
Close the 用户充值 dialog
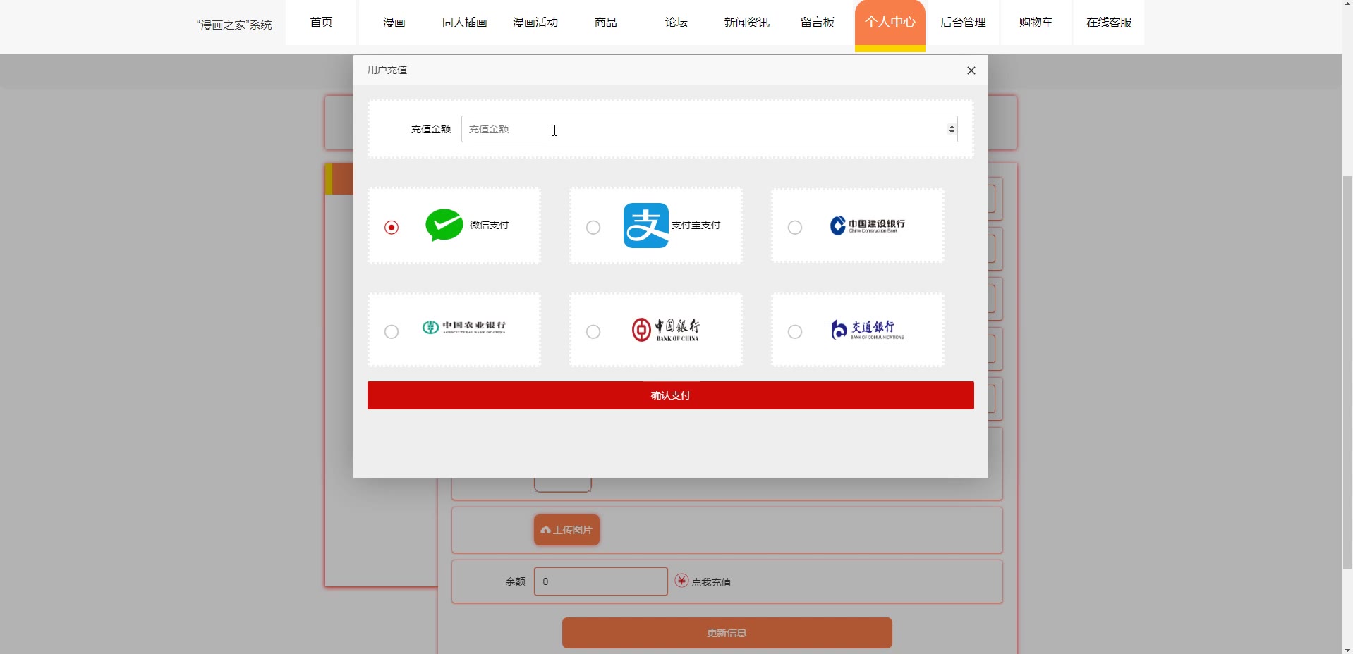pos(971,70)
